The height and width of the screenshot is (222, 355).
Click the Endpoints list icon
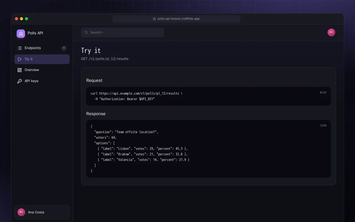click(19, 48)
